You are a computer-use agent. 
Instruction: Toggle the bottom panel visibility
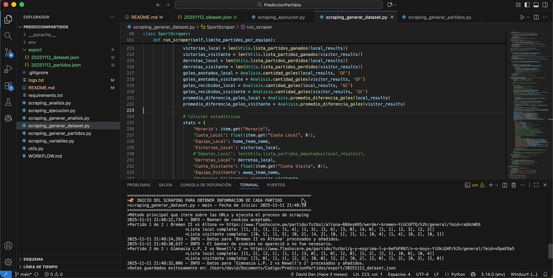coord(536,5)
